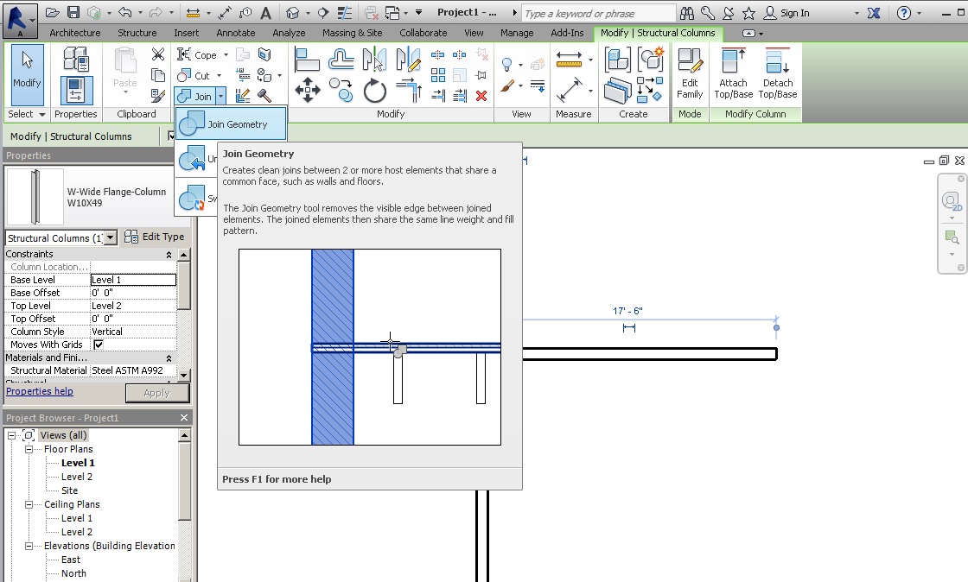This screenshot has width=968, height=582.
Task: Click Attach Top/Base for the column
Action: [x=733, y=73]
